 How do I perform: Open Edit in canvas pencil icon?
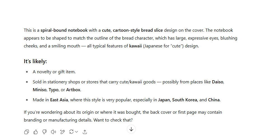click(62, 132)
